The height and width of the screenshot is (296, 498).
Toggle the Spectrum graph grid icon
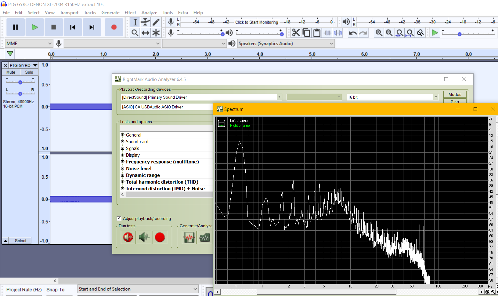point(222,123)
